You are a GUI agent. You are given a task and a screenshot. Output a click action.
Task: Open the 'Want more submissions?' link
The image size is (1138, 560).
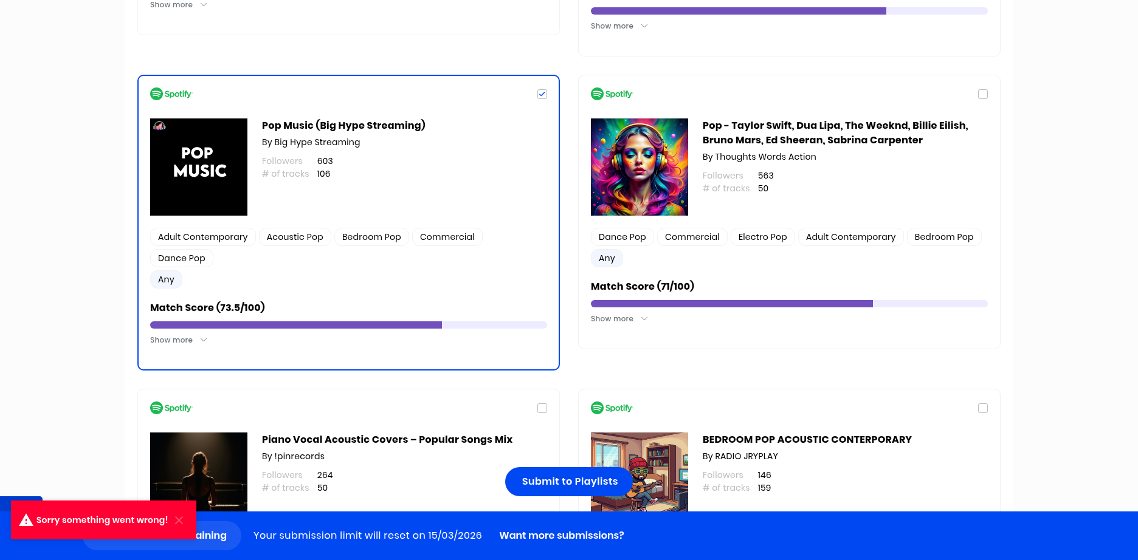point(561,535)
